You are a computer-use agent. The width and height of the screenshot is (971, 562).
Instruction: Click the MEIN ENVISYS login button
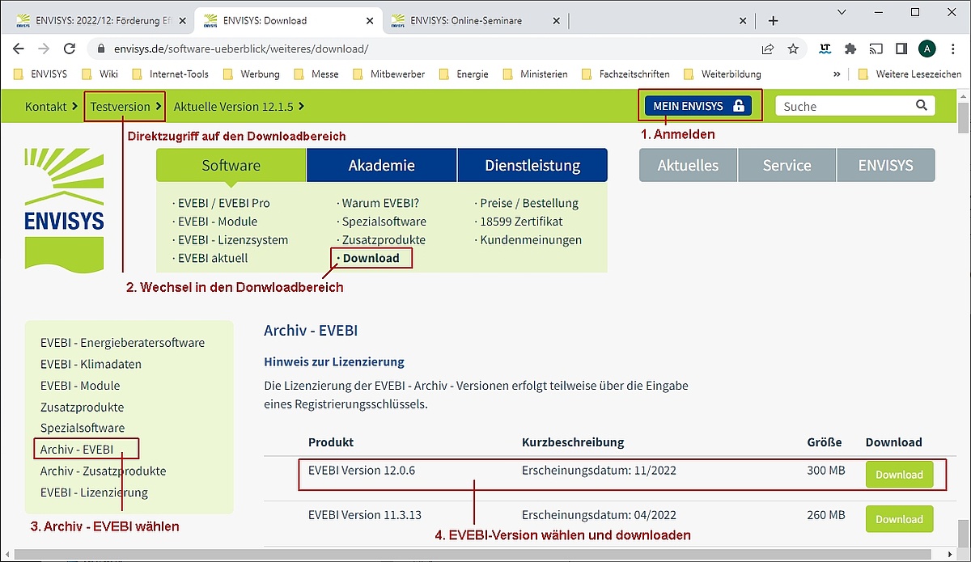[x=698, y=106]
